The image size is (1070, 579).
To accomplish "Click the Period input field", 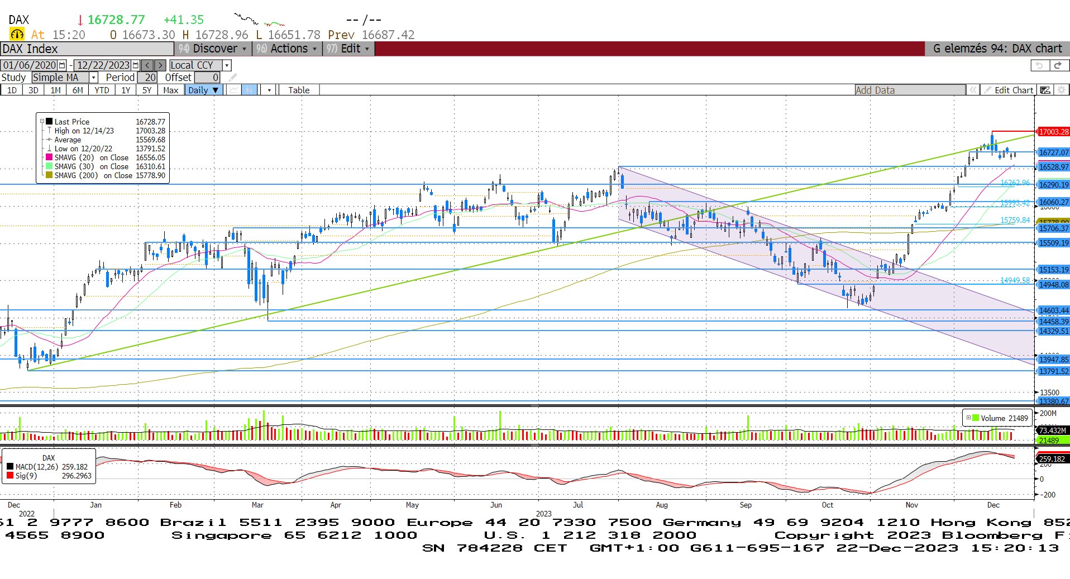I will click(x=147, y=78).
